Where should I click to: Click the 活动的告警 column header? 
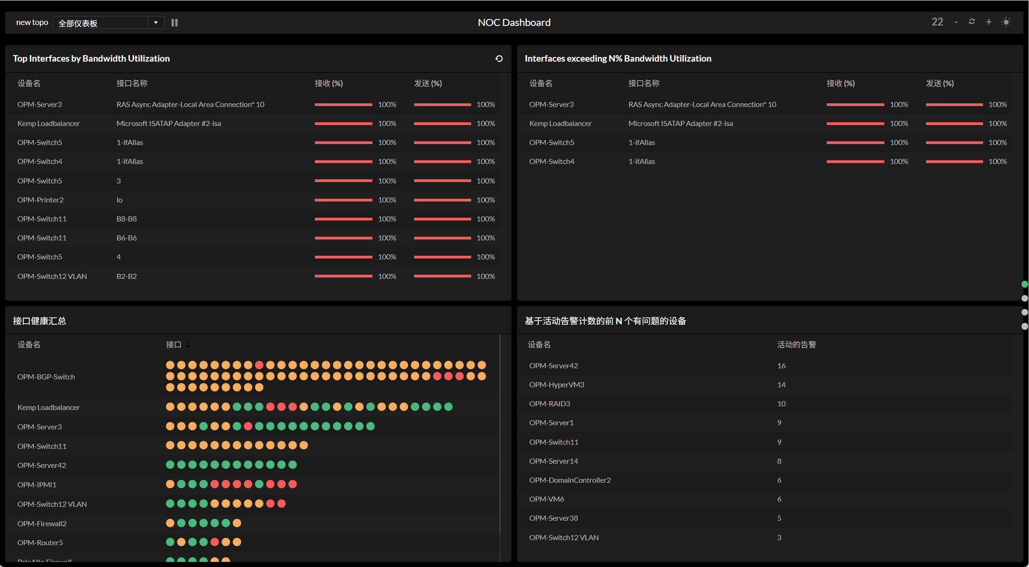click(x=796, y=345)
